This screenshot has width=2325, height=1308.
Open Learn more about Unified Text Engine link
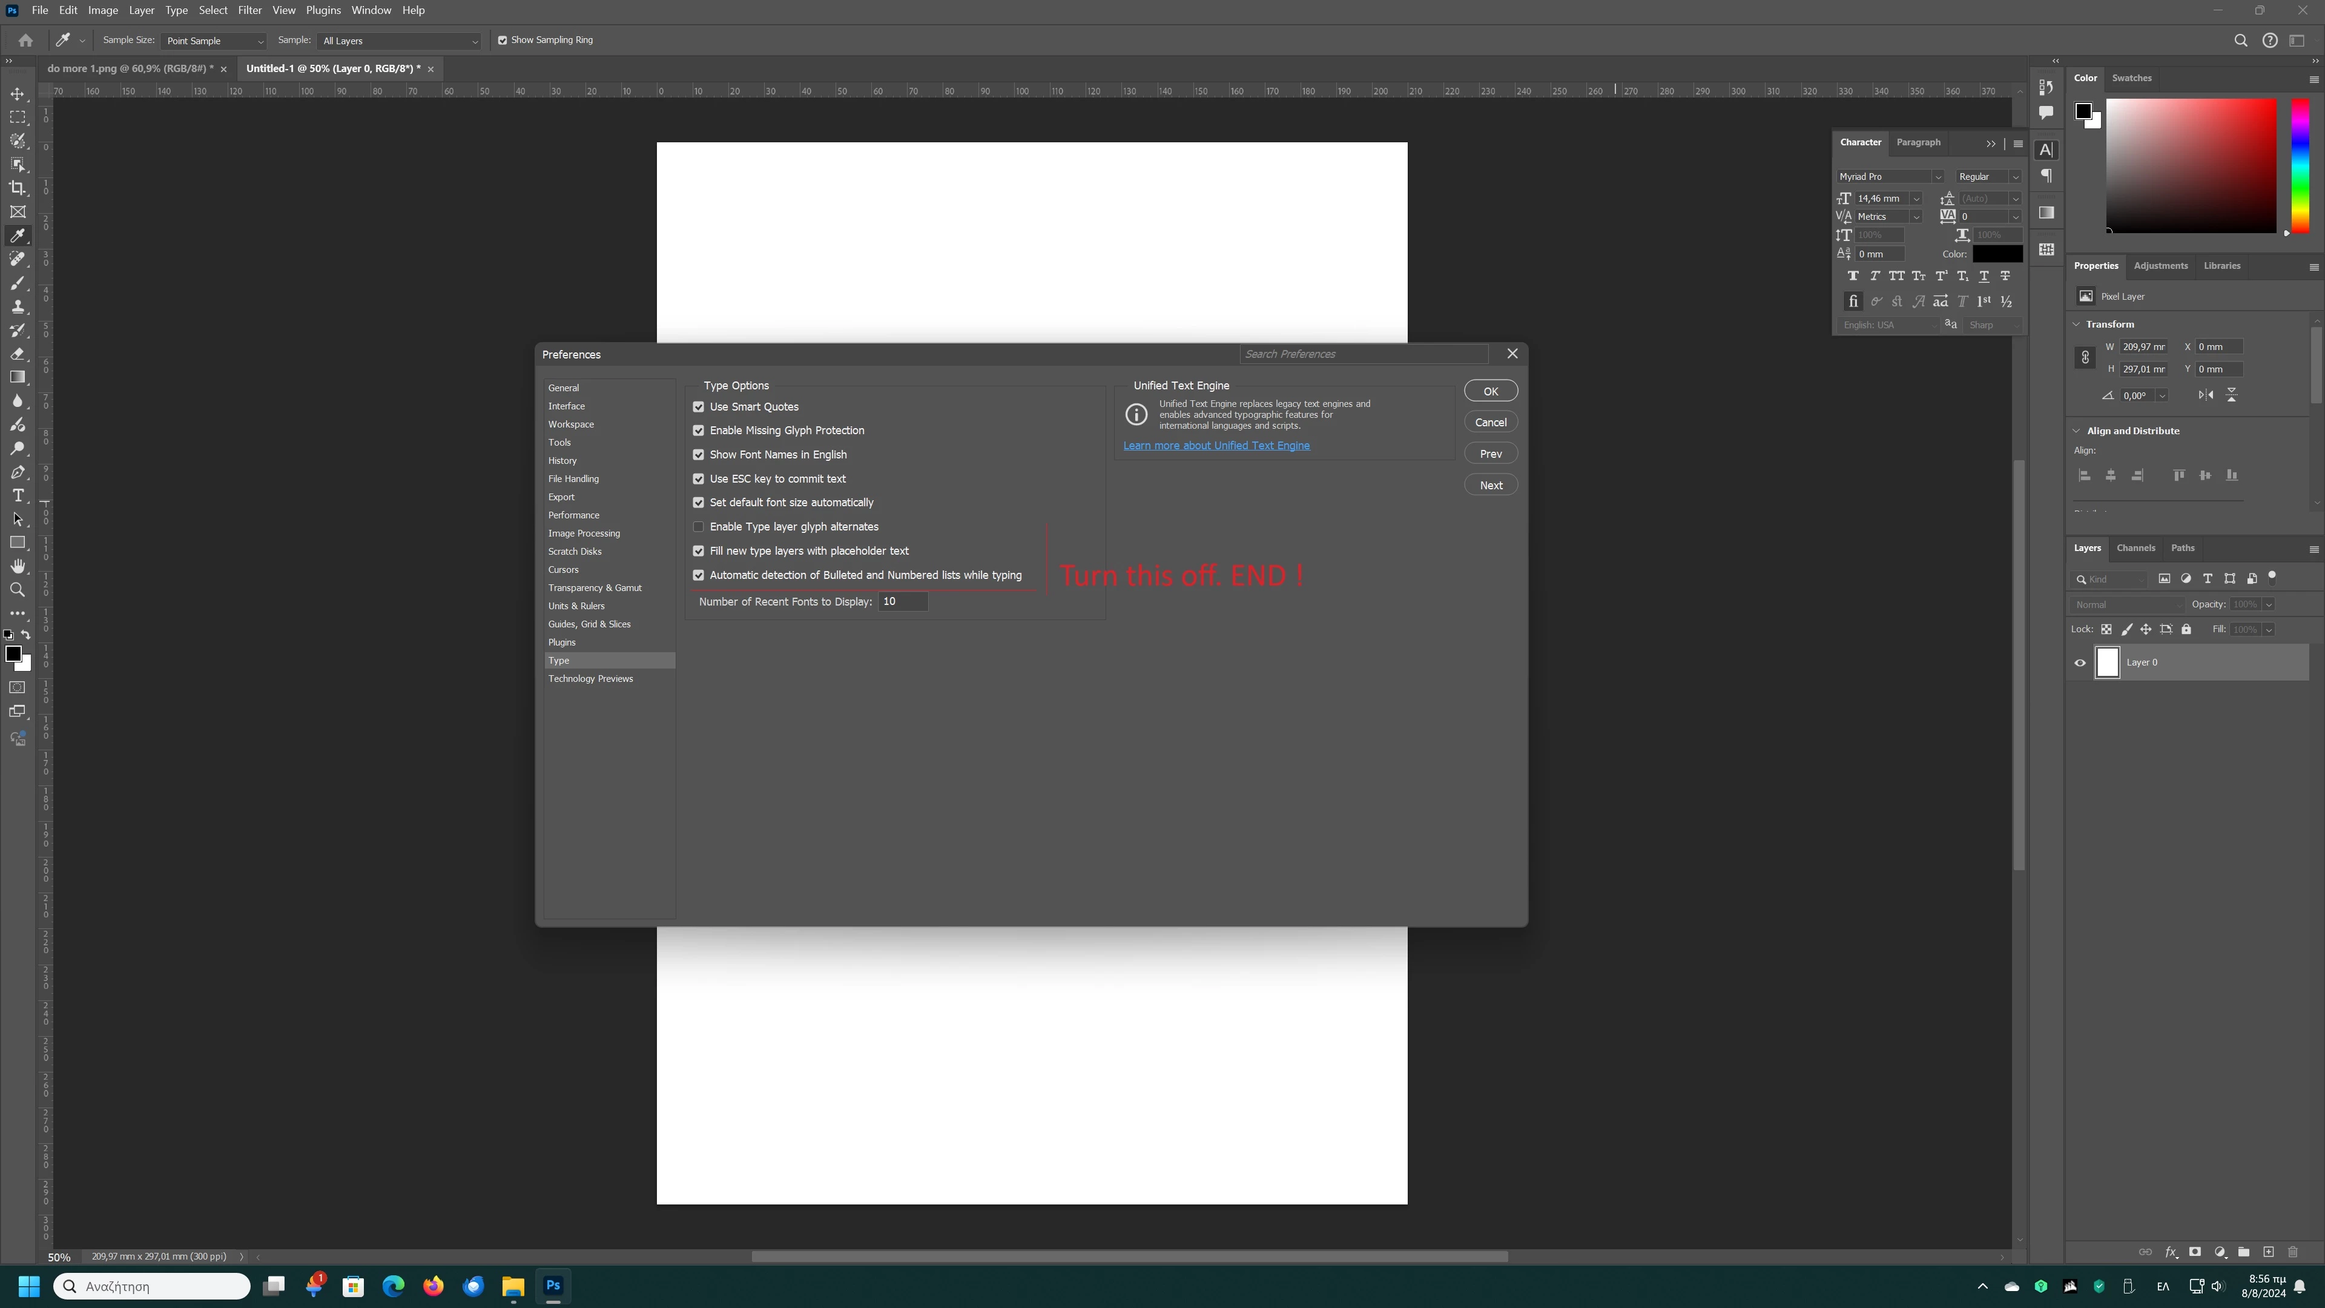coord(1216,446)
